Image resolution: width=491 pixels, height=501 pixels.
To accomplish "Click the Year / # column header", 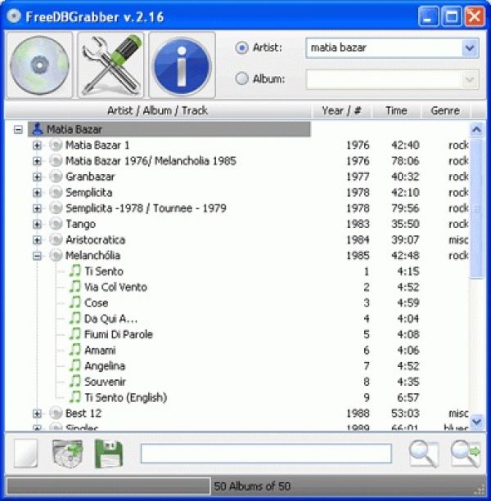I will click(x=341, y=110).
